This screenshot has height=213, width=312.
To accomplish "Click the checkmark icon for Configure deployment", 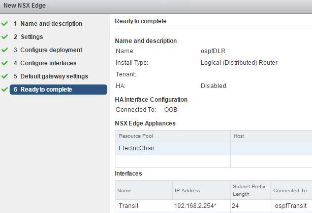I will 5,50.
